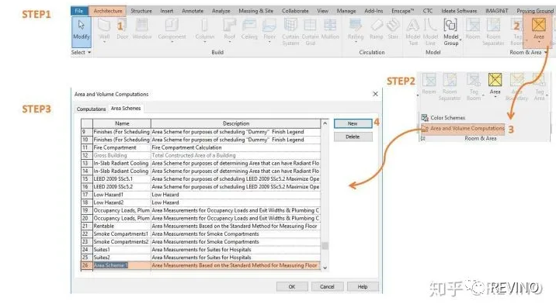
Task: Click scrollbar thumb in scheme list
Action: (325, 246)
